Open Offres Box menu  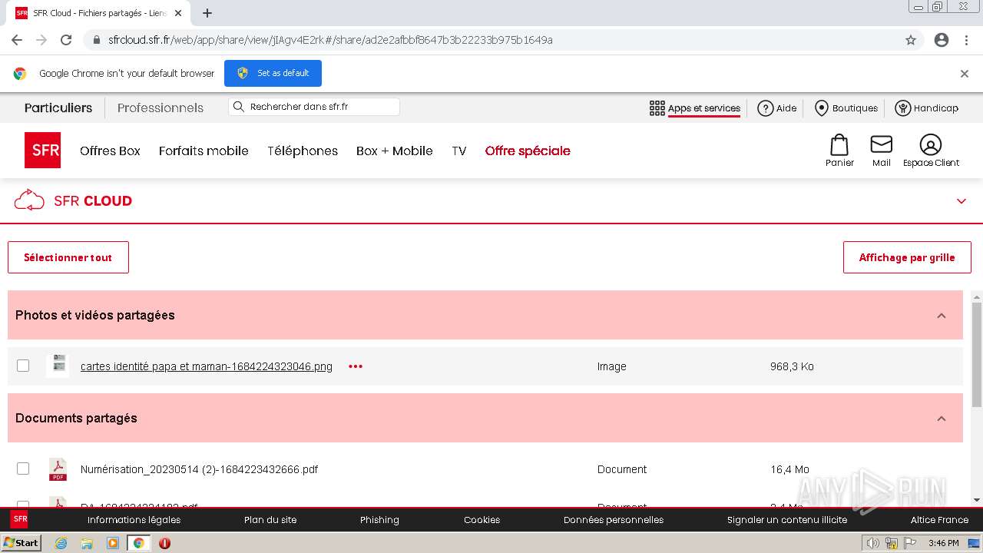[110, 151]
